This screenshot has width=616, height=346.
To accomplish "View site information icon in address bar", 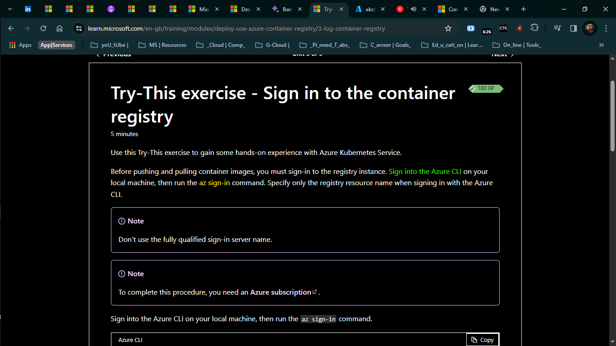I will pyautogui.click(x=78, y=28).
